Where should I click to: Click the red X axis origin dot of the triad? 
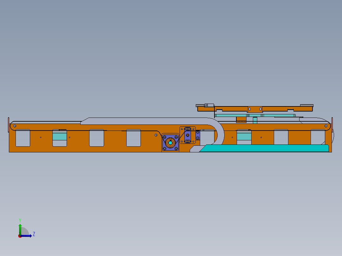click(20, 236)
